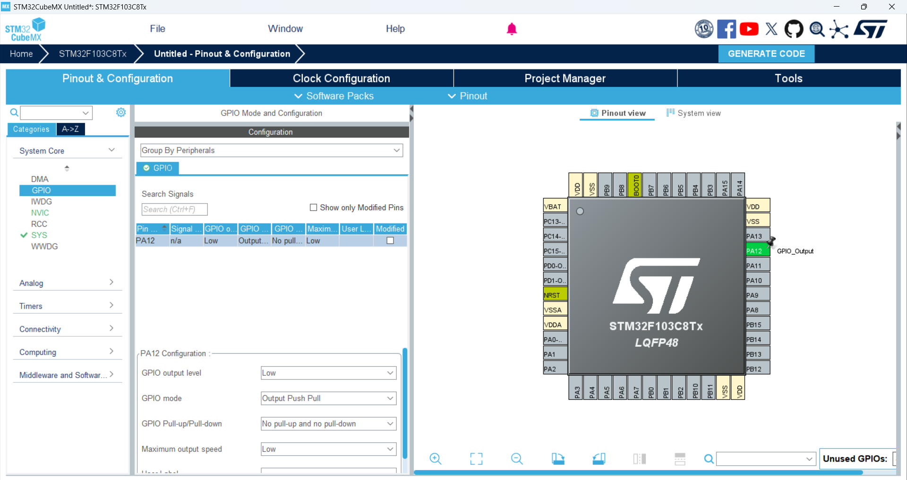Screen dimensions: 907x480
Task: Rotate the chip pinout clockwise
Action: coord(558,459)
